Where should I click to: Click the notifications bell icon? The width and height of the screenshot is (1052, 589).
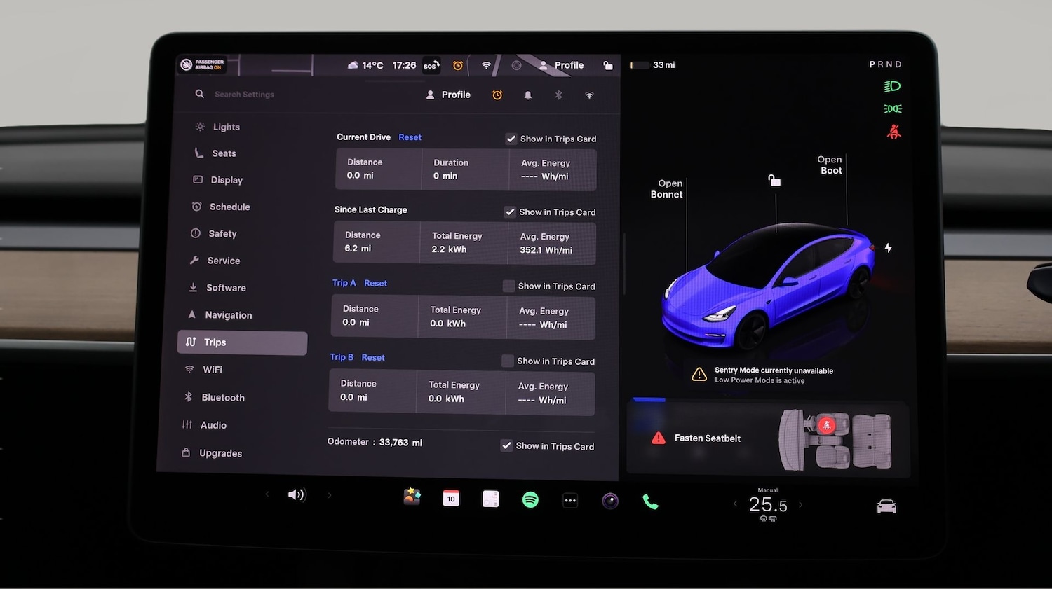(x=528, y=95)
